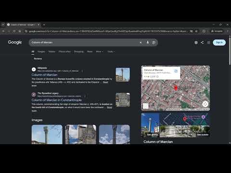Click The Byzantine Legacy favicon
Viewport: 231px width, 173px height.
tap(34, 95)
